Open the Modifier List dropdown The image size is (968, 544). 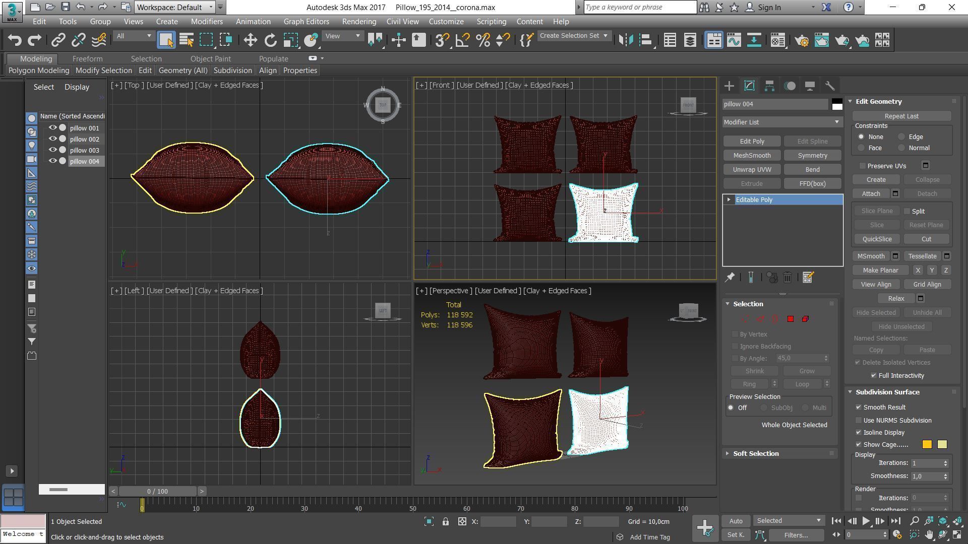point(782,122)
